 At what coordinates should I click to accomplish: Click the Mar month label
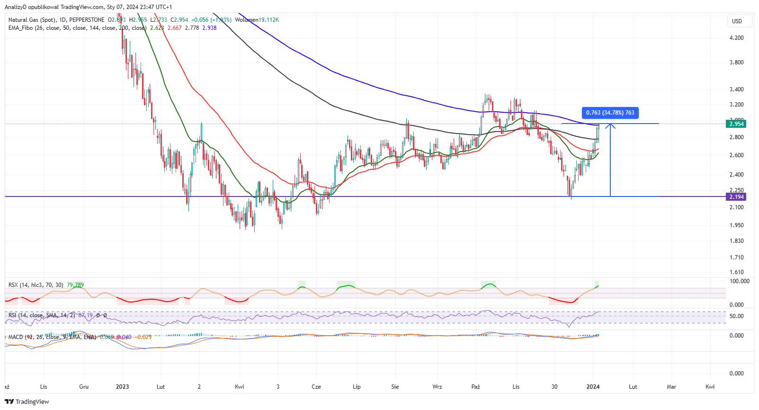[671, 387]
